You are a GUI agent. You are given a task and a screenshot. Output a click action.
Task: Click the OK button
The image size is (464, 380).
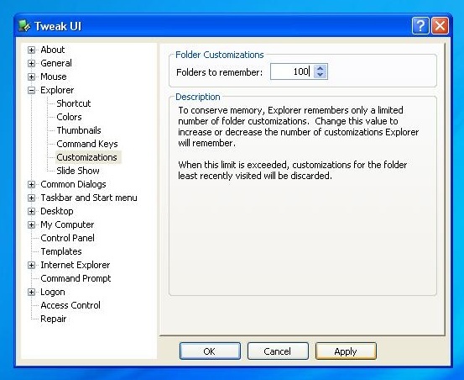[210, 351]
